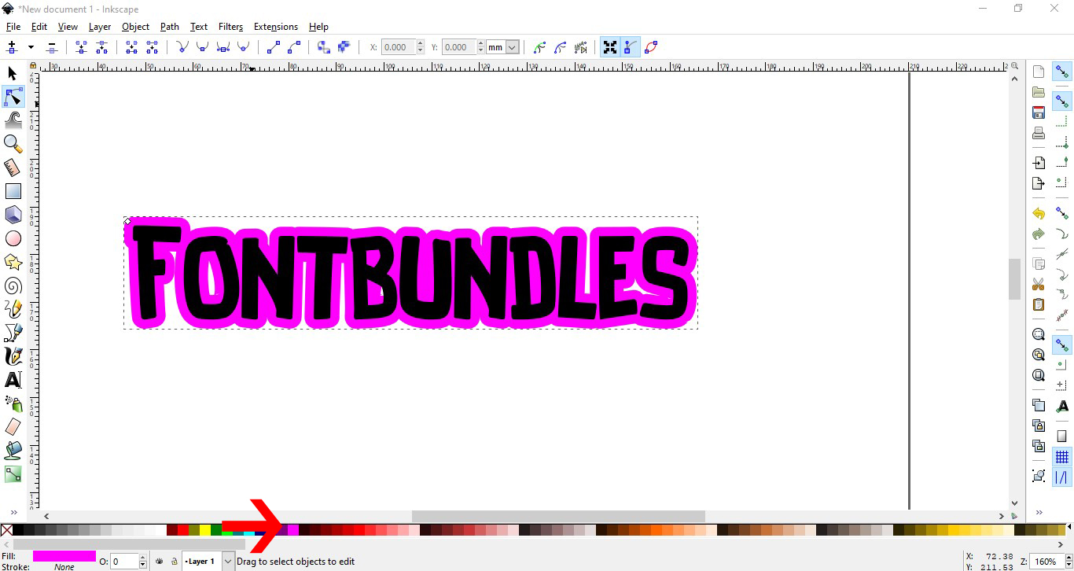Click the Save document icon
The image size is (1074, 571).
[1039, 112]
